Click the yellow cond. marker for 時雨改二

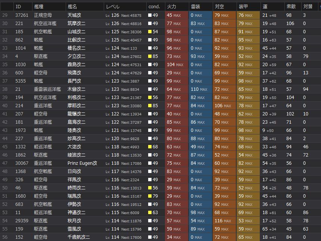[150, 188]
